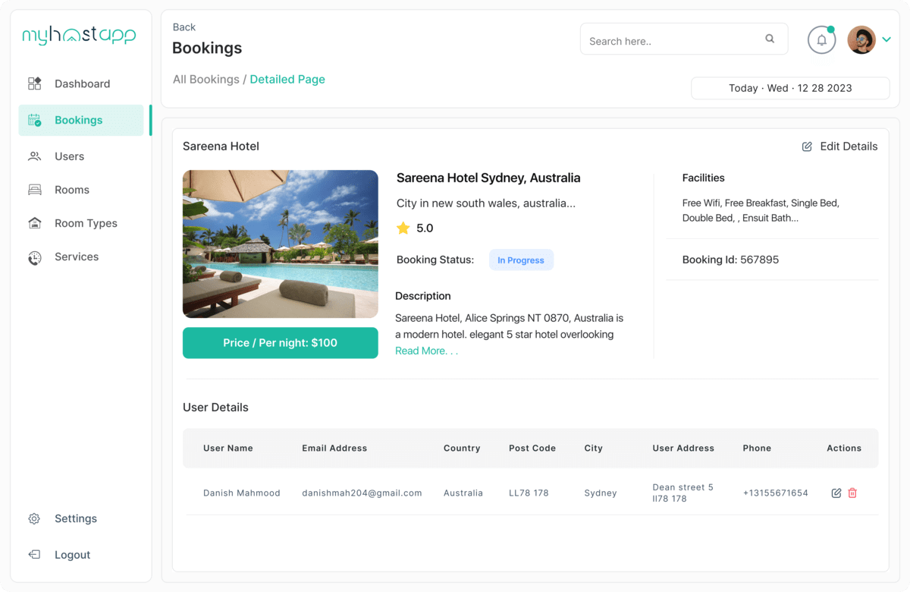Select Bookings in the sidebar

click(x=80, y=120)
